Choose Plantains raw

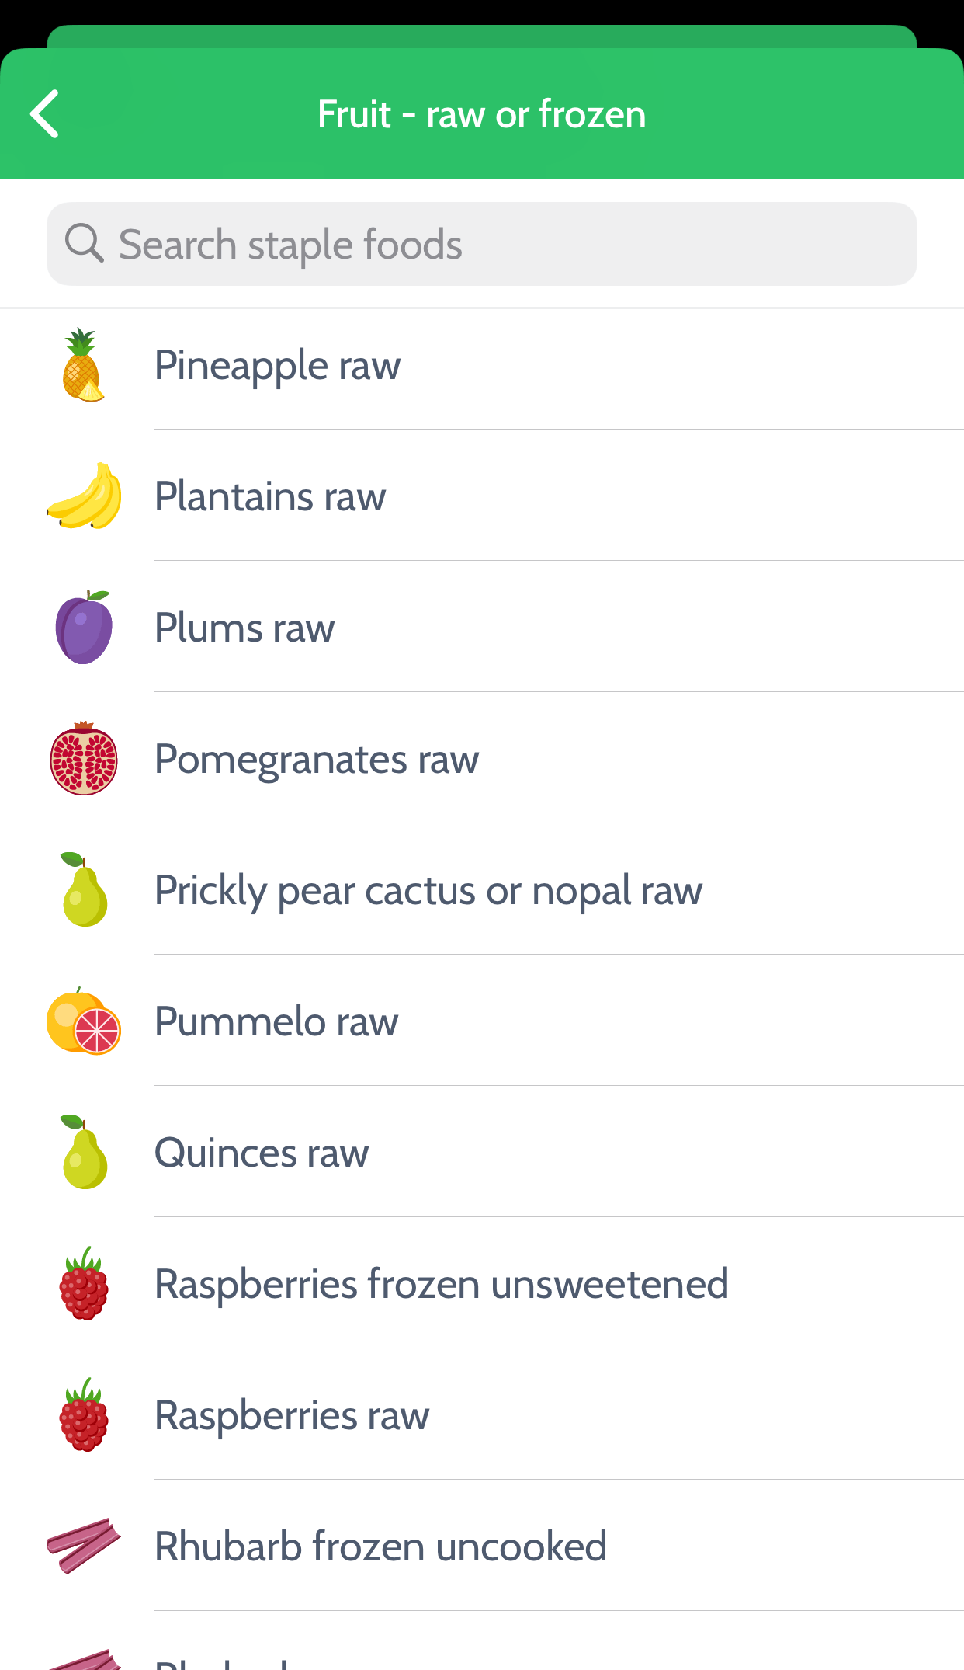(x=270, y=496)
